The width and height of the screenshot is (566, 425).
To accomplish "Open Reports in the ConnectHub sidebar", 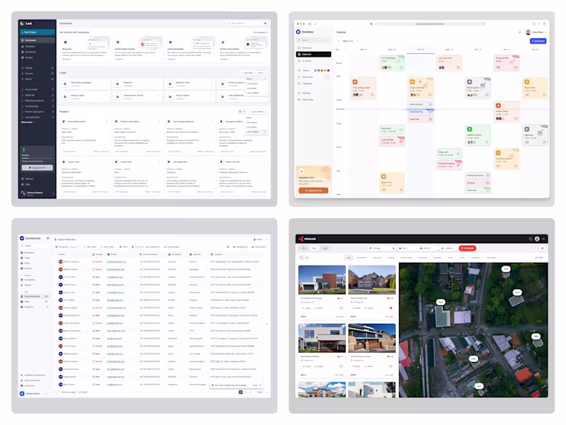I will tap(27, 268).
